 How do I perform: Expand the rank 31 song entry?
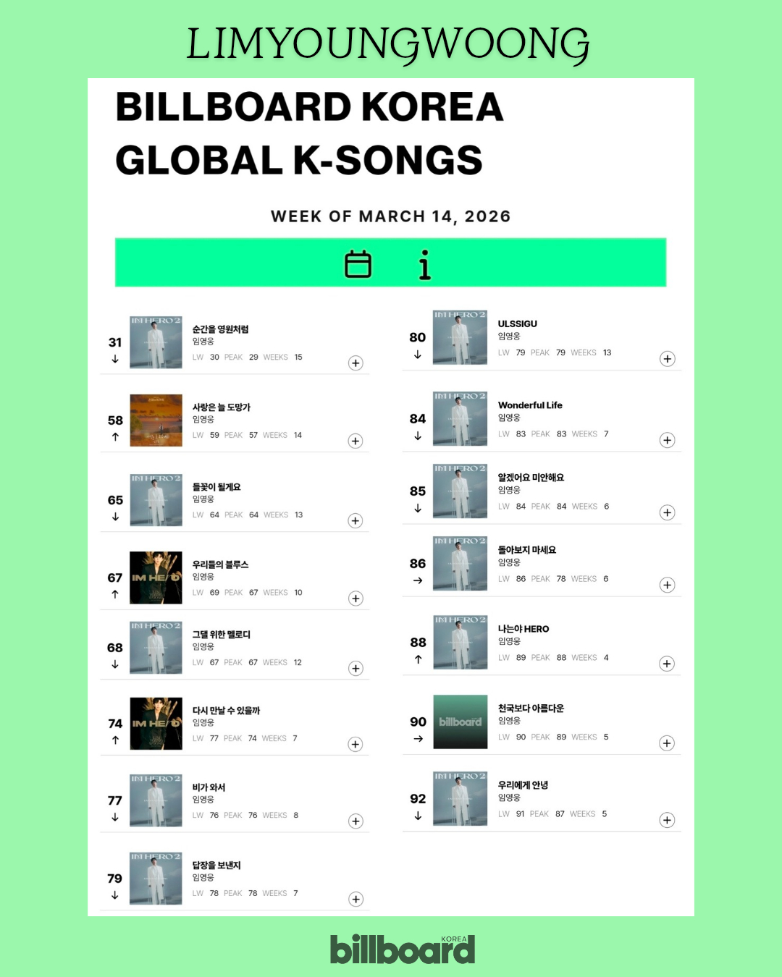(x=356, y=363)
